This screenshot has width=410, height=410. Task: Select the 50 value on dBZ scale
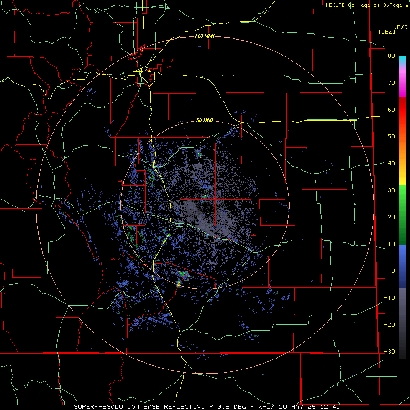tap(391, 137)
